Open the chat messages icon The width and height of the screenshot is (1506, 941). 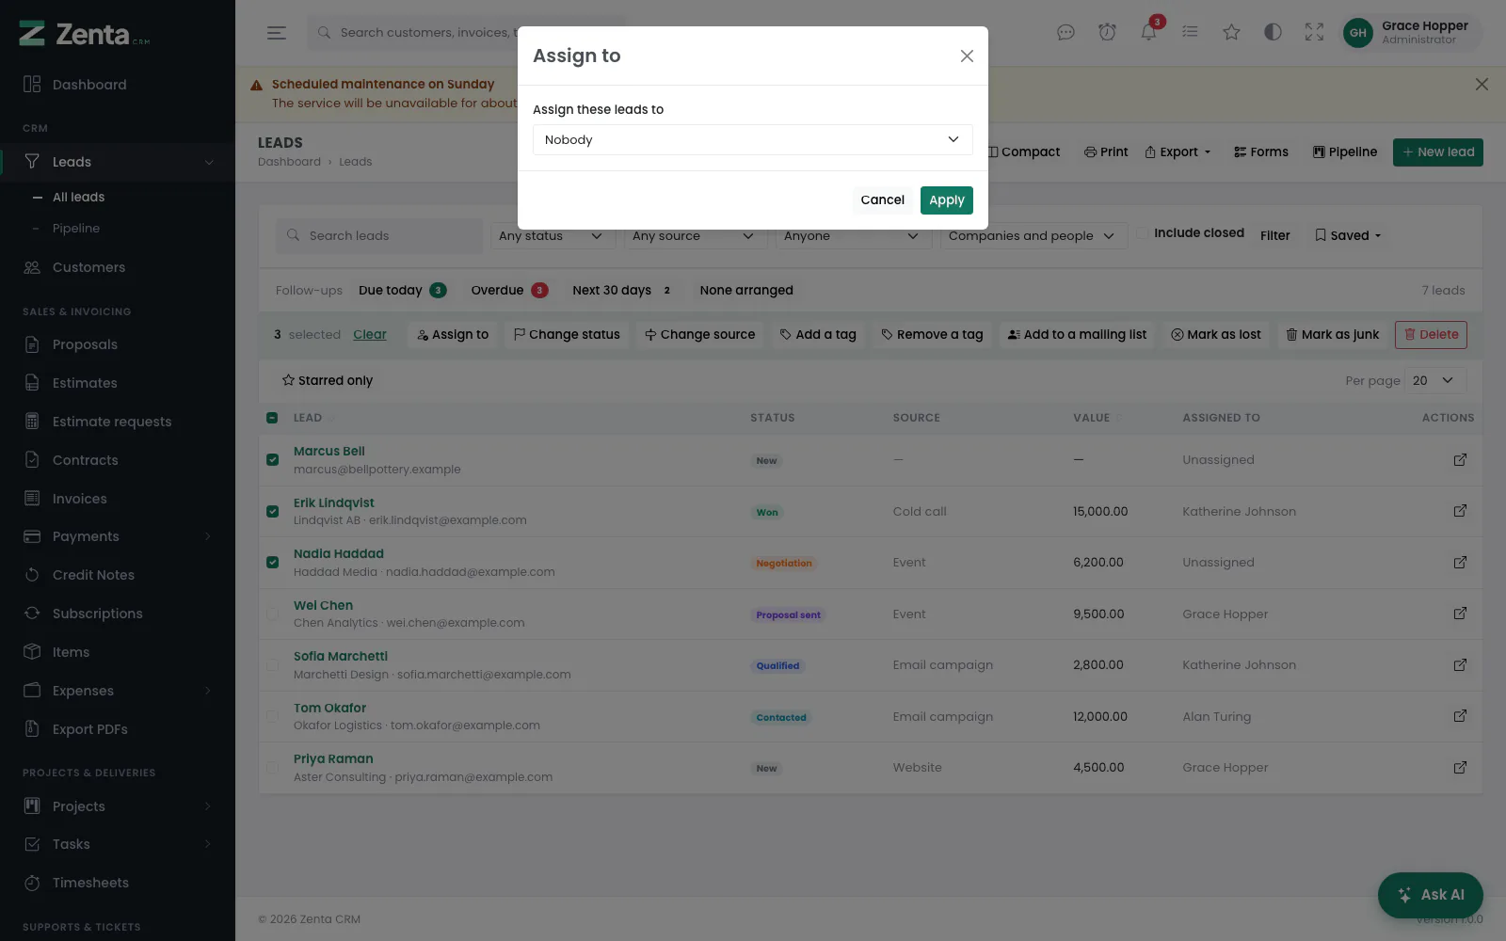[x=1065, y=32]
